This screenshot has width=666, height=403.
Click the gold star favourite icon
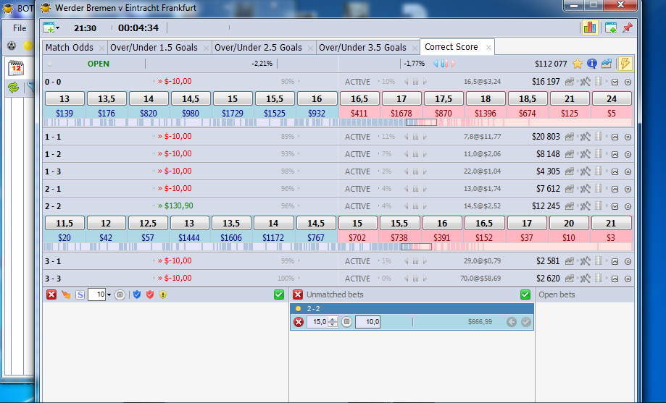coord(578,64)
